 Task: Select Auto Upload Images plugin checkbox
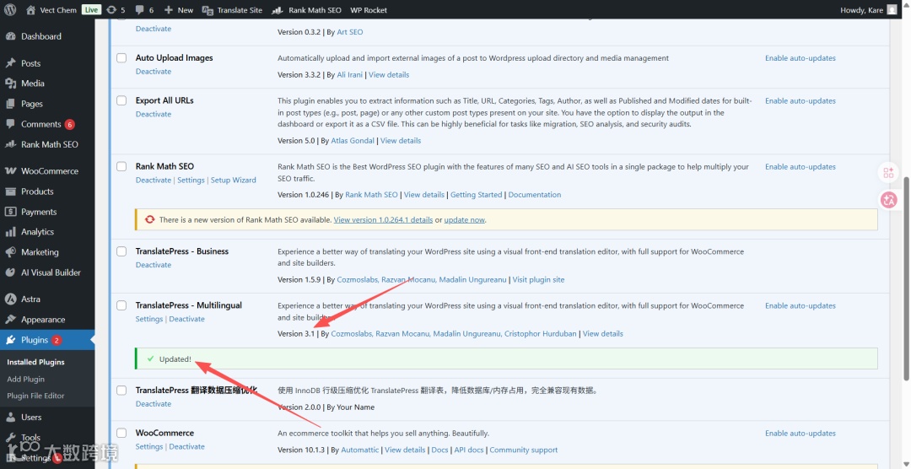pyautogui.click(x=121, y=58)
